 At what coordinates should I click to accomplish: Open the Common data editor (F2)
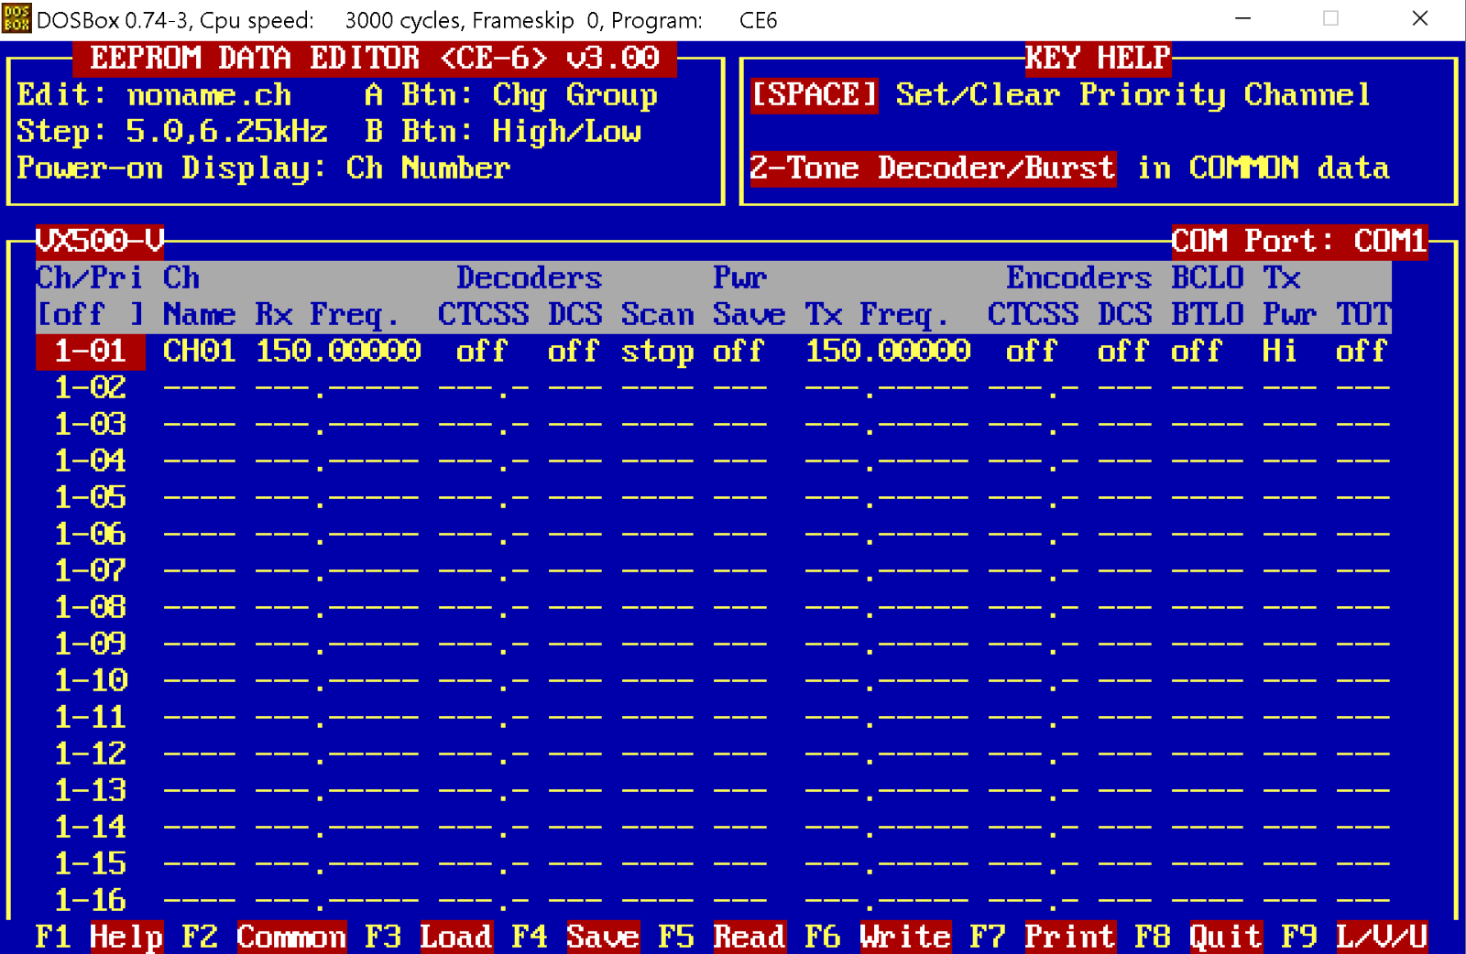click(x=291, y=936)
